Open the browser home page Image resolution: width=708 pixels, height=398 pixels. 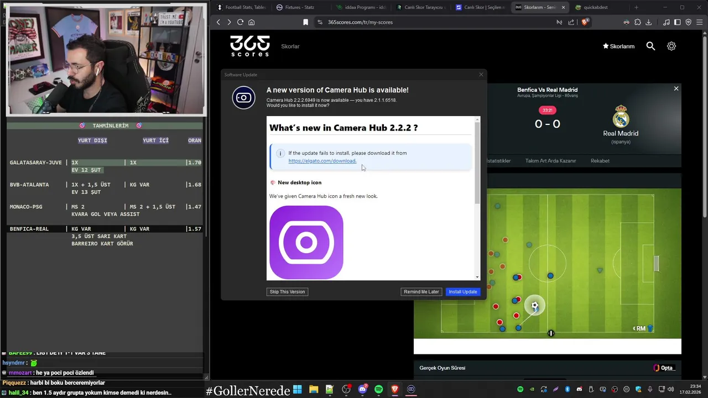251,22
